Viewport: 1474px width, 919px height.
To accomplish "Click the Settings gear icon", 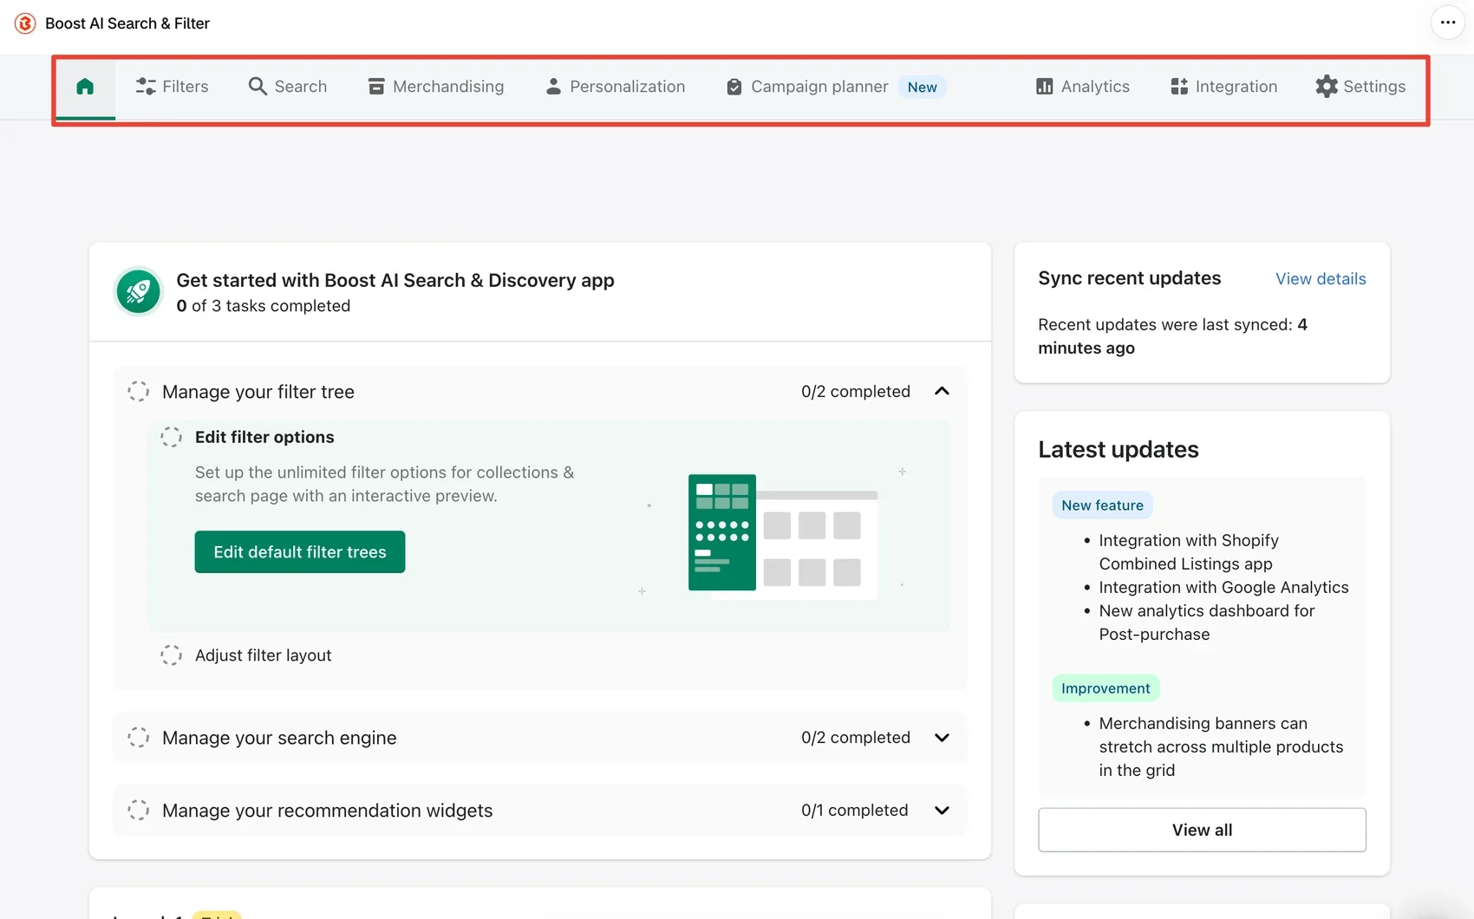I will (1327, 87).
